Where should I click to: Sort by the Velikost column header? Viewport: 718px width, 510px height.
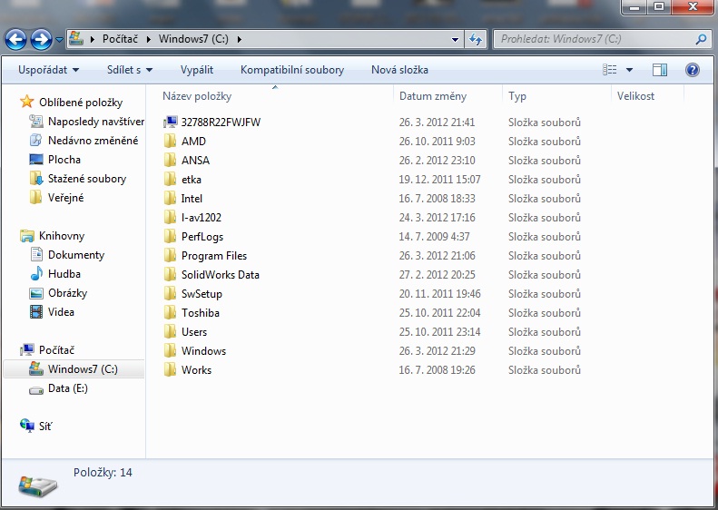(647, 96)
